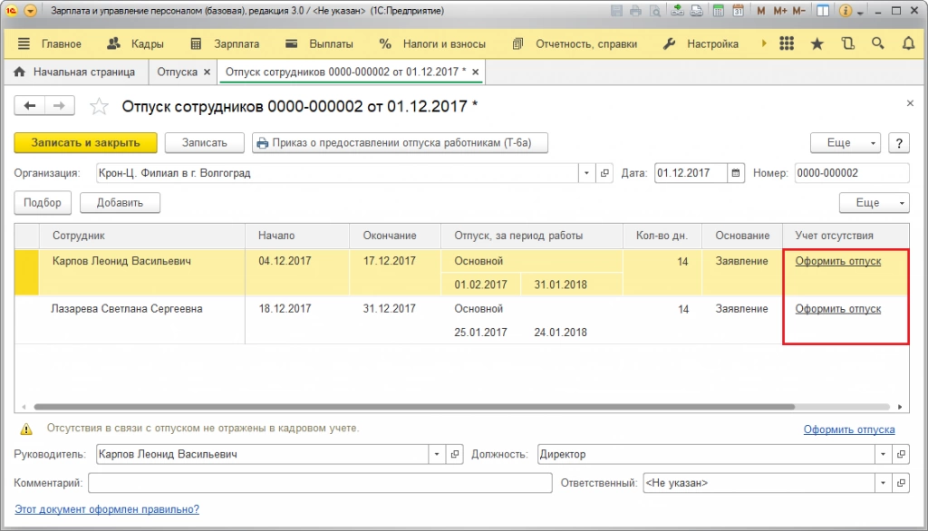Open the 1C main menu dropdown icon
This screenshot has height=531, width=928.
point(30,11)
